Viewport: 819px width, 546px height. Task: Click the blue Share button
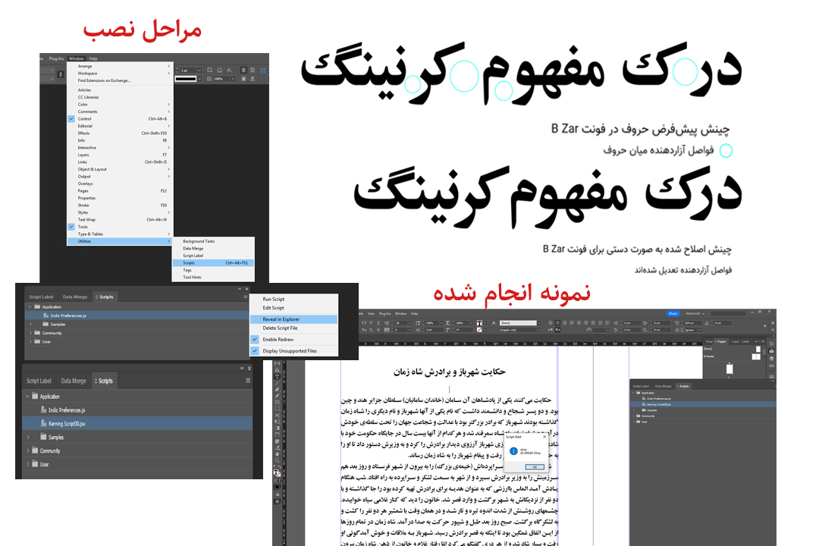point(673,313)
